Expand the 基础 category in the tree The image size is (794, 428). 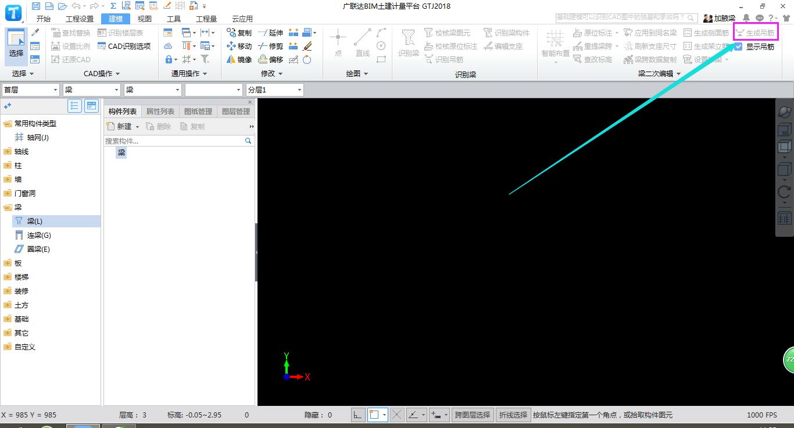7,319
